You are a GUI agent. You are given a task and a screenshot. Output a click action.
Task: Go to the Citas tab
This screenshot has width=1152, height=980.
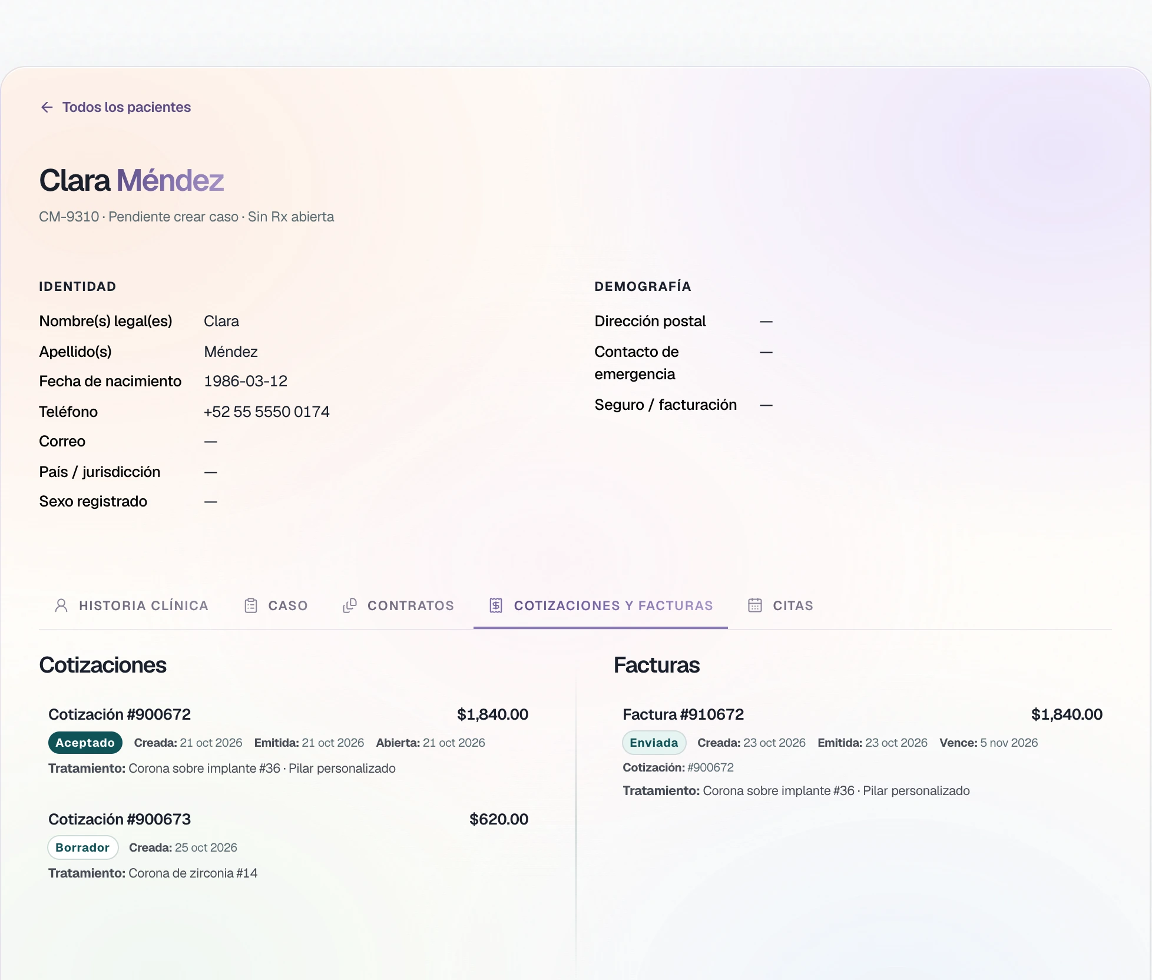[x=780, y=605]
